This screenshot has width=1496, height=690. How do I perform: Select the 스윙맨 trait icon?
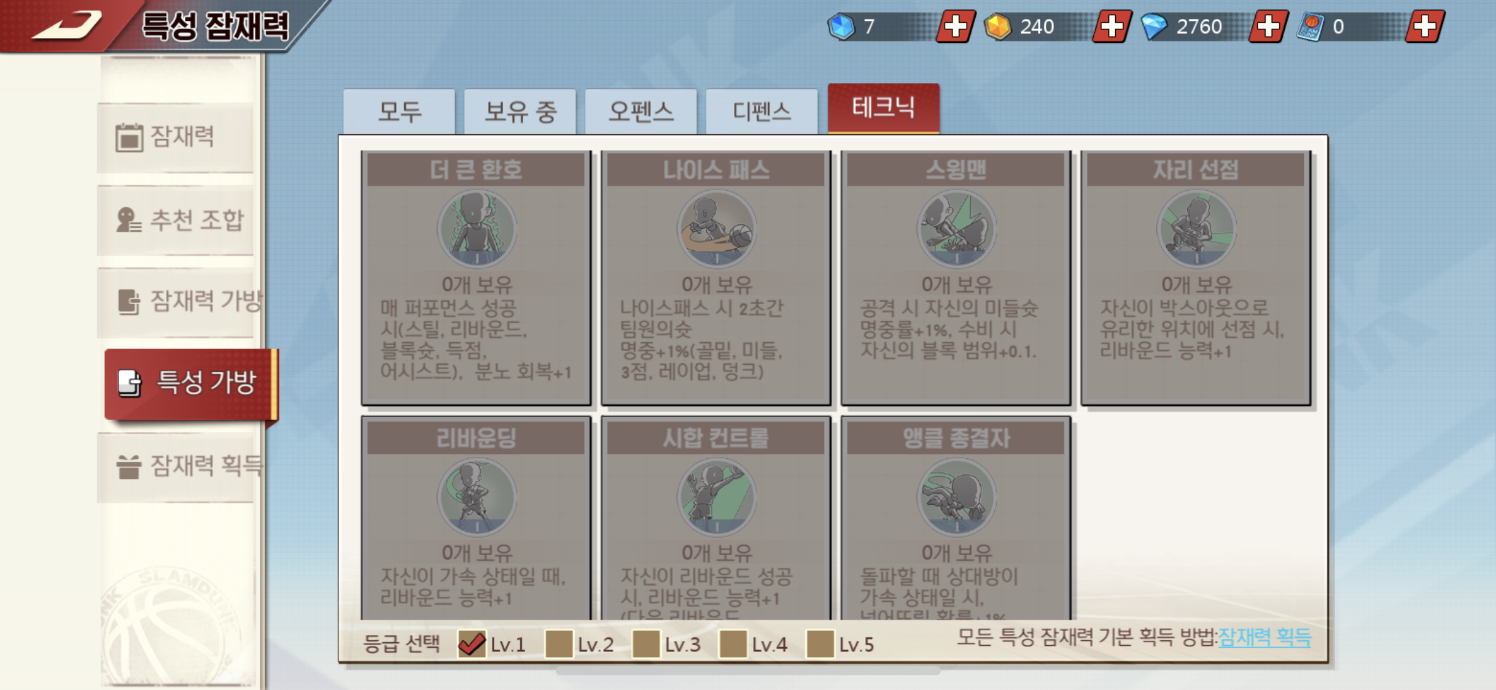956,228
